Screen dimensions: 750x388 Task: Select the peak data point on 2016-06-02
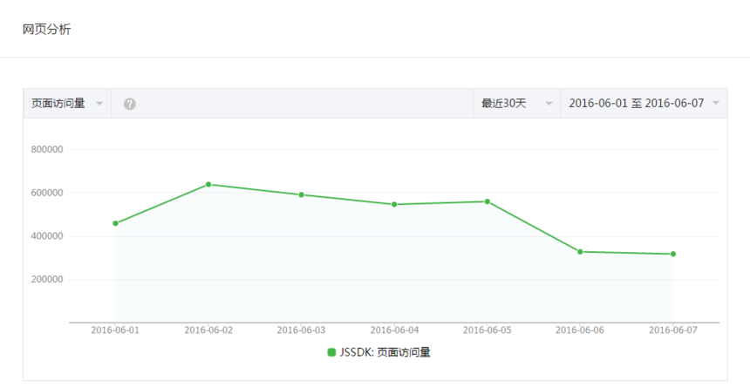[208, 185]
